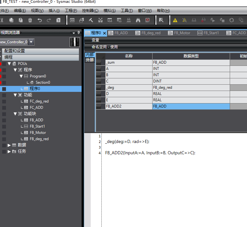Select the 内部 internal variables tab
The width and height of the screenshot is (247, 227).
(90, 55)
